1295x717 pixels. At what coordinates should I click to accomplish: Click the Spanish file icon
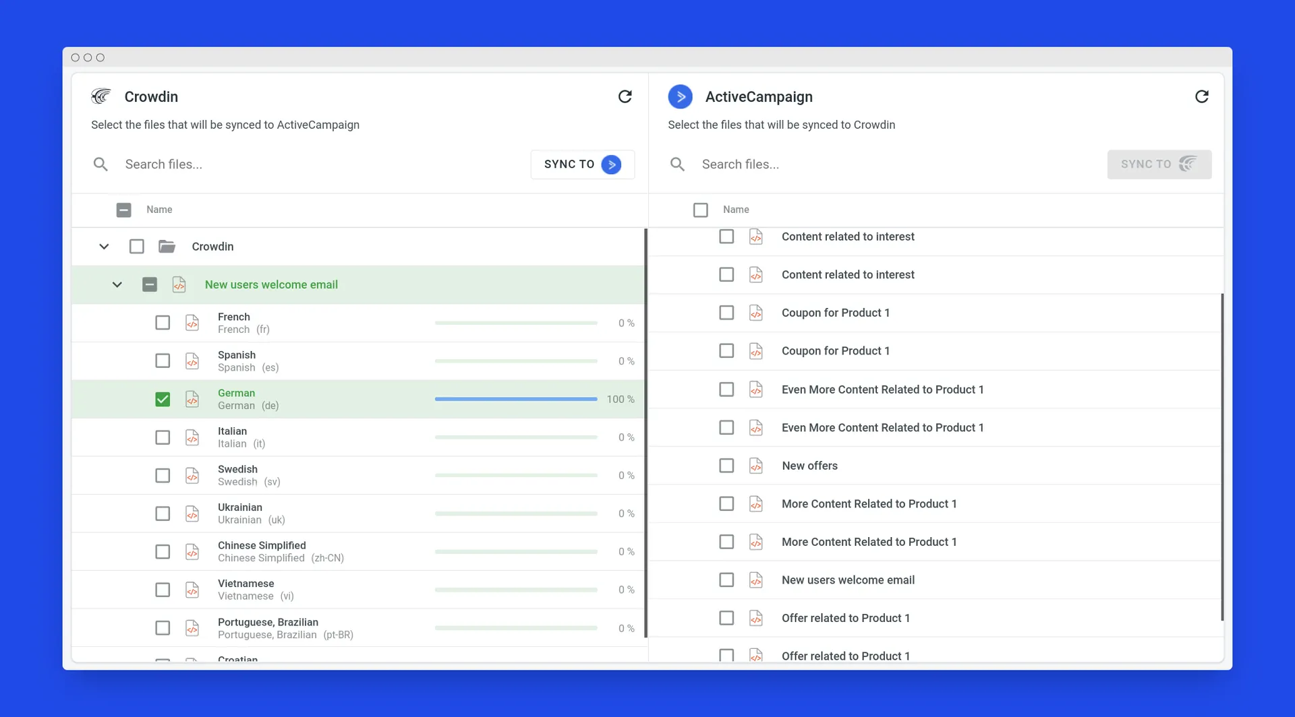click(192, 361)
